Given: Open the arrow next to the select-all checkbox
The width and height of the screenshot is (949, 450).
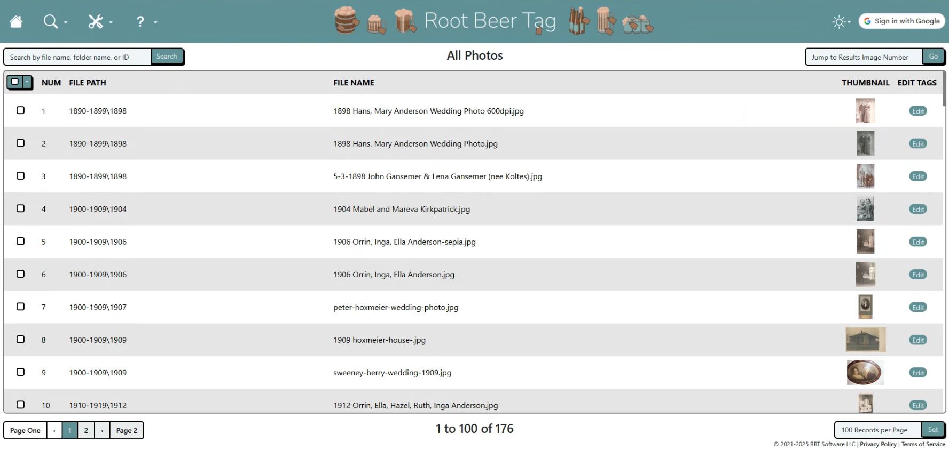Looking at the screenshot, I should [27, 82].
